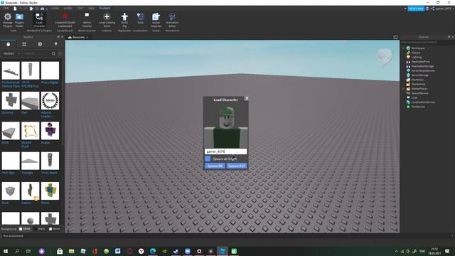Image resolution: width=455 pixels, height=256 pixels.
Task: Activate the Load Character plugin
Action: coord(39,20)
